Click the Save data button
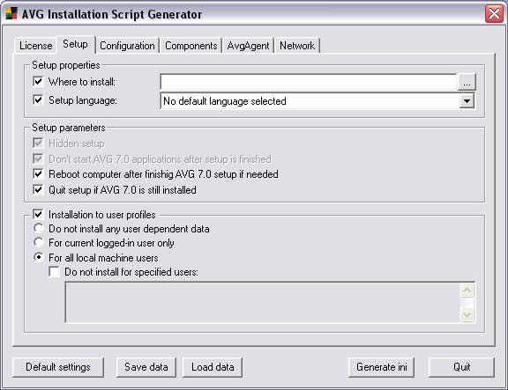The height and width of the screenshot is (390, 508). (x=146, y=367)
